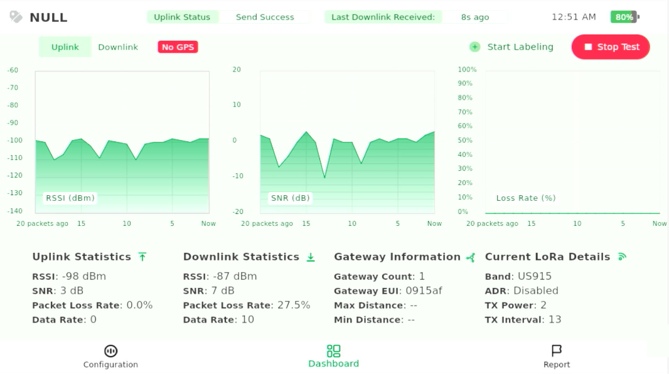Open the Report flag icon
The width and height of the screenshot is (669, 374).
point(556,351)
